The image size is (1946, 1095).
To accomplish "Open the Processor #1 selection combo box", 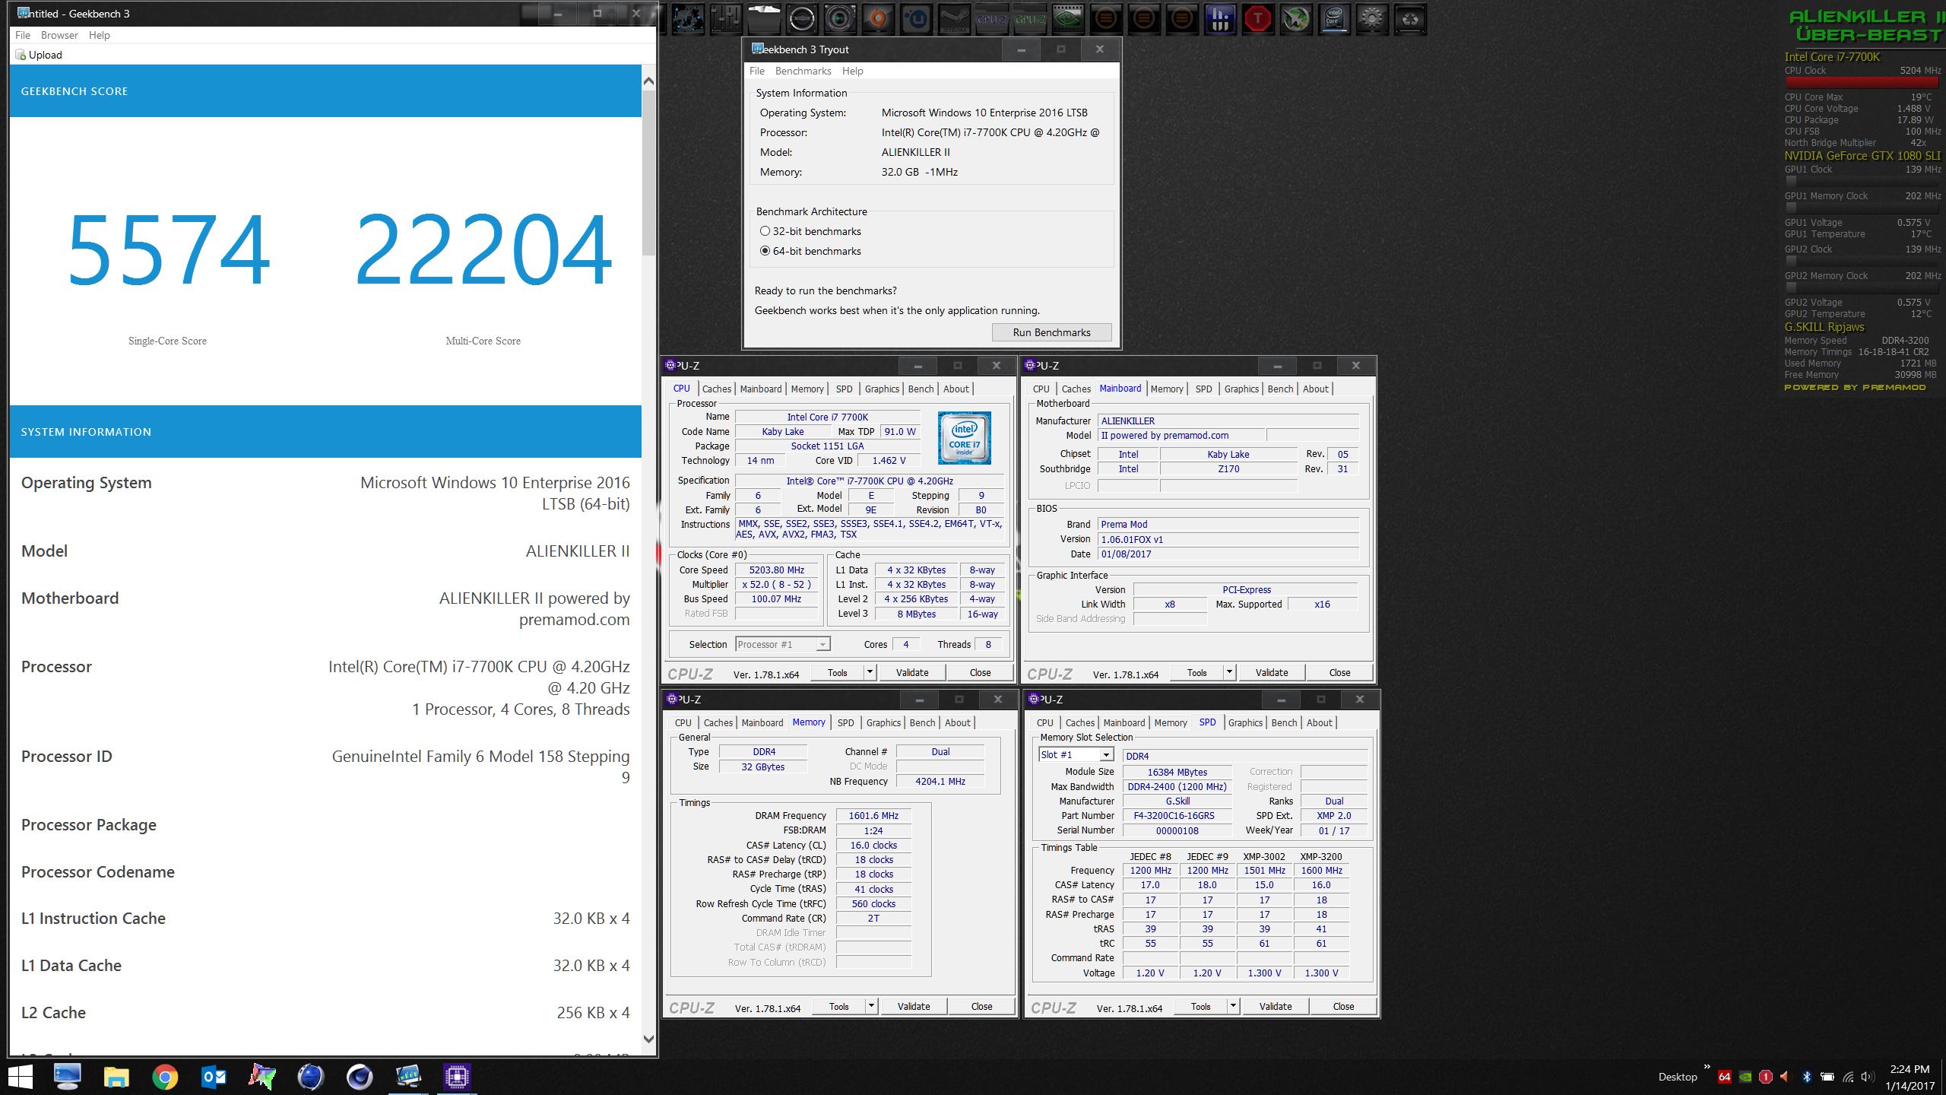I will pyautogui.click(x=782, y=644).
